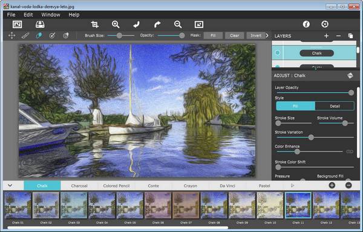Redo with the right curved arrow
Screen dimensions: 363x232
(x=157, y=24)
